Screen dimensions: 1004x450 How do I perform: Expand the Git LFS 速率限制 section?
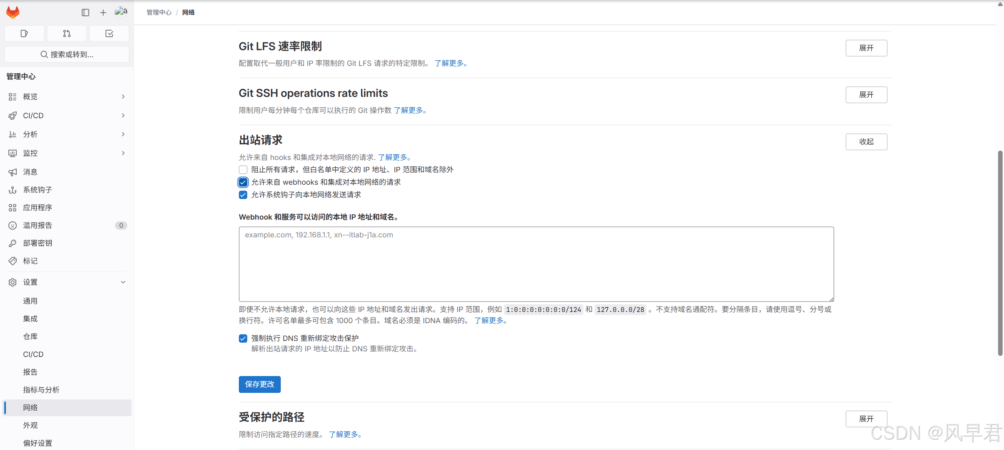click(x=866, y=48)
